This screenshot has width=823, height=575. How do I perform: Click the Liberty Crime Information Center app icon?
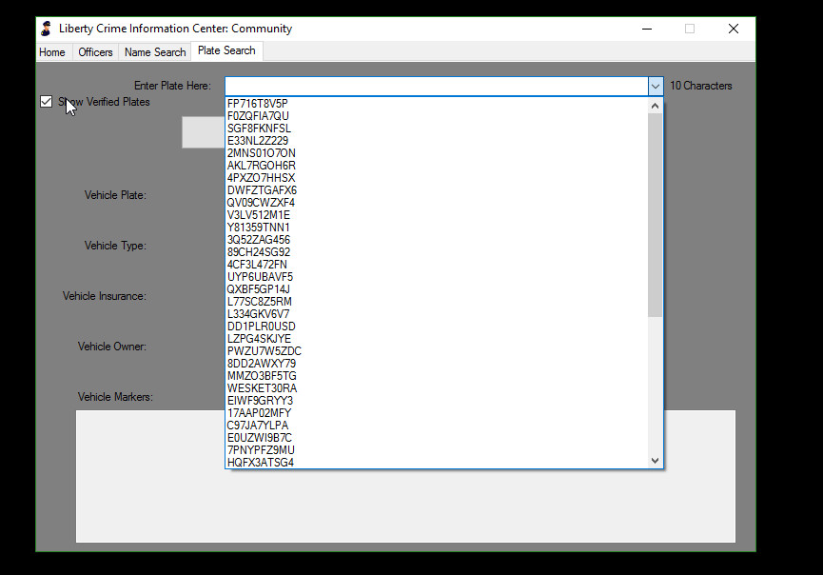[46, 29]
